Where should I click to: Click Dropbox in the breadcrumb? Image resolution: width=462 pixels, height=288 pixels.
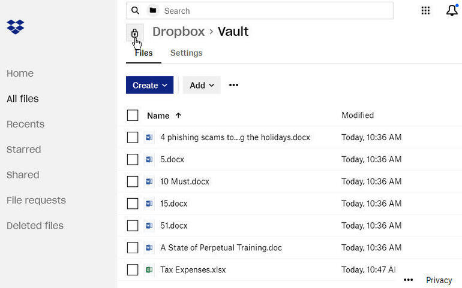tap(178, 32)
